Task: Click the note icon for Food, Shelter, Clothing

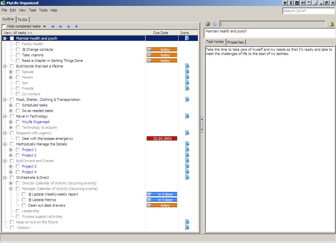Action: [187, 99]
